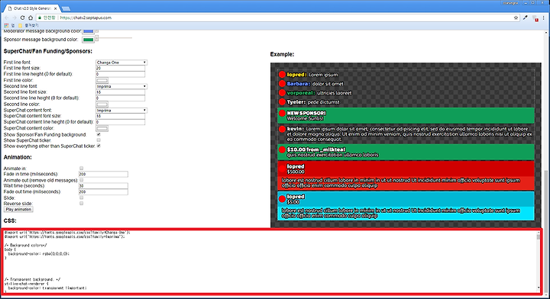The image size is (550, 299).
Task: Open the Apps grid in bookmarks bar
Action: tap(6, 25)
